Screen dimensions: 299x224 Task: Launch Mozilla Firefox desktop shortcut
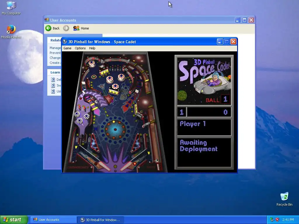point(11,32)
